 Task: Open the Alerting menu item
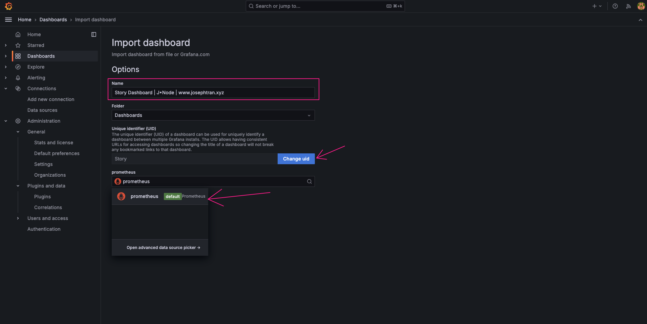coord(36,78)
